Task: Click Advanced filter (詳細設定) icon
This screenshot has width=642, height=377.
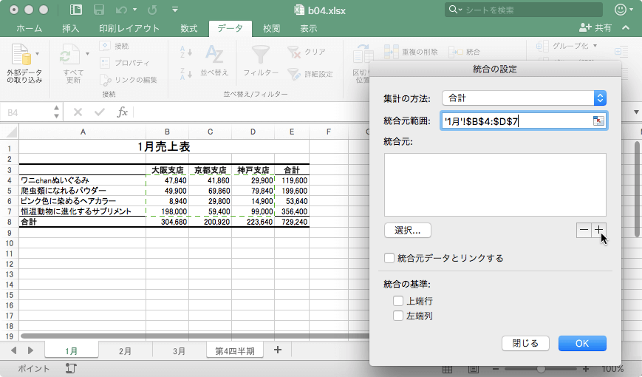Action: click(294, 74)
